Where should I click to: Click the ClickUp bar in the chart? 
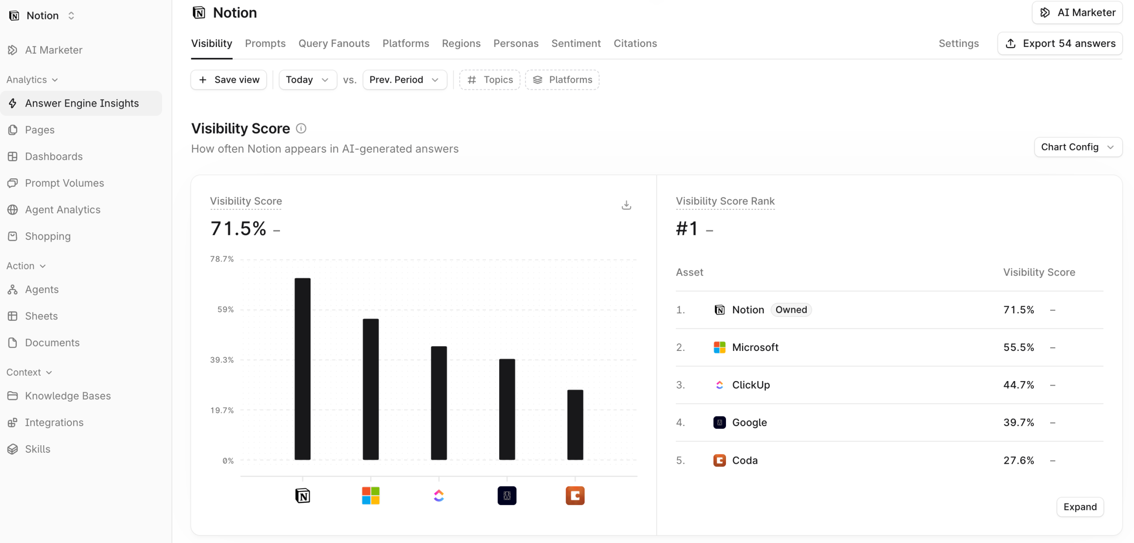[x=439, y=403]
